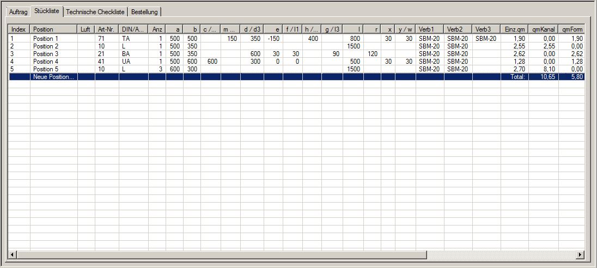Select the Bestellung tab
597x268 pixels.
(x=144, y=11)
